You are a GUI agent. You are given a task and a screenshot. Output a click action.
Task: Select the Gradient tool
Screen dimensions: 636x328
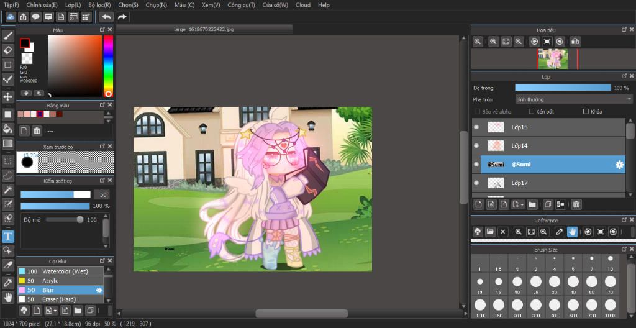(7, 143)
